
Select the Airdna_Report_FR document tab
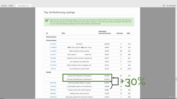tap(24, 6)
